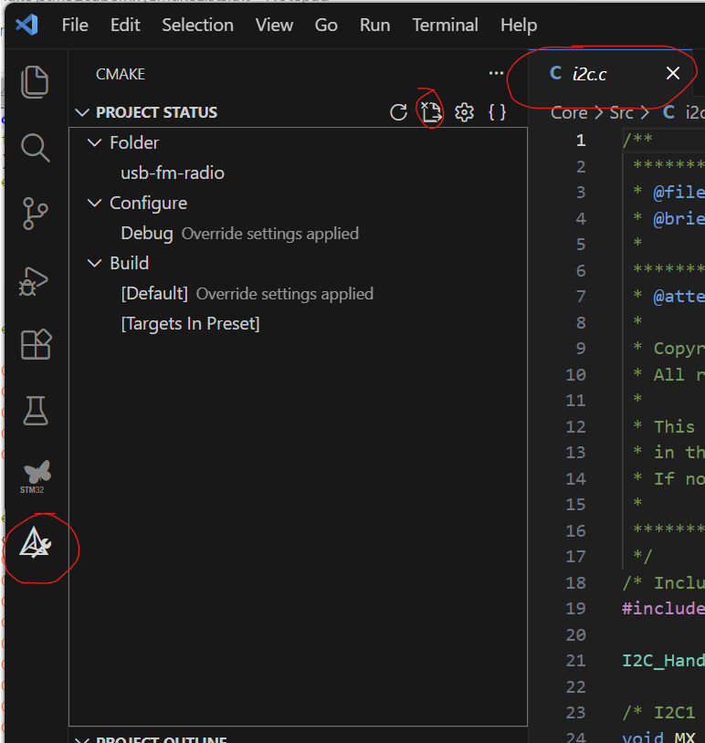Click the refresh icon in Project Status
The width and height of the screenshot is (705, 743).
click(x=398, y=112)
